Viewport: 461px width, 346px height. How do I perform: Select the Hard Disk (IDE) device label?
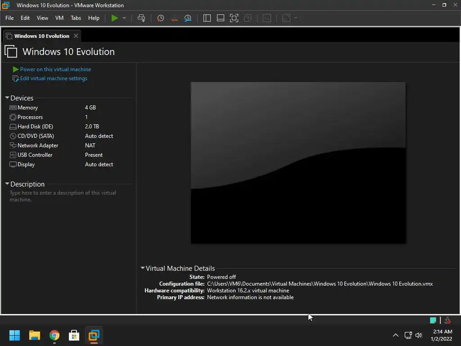[35, 127]
